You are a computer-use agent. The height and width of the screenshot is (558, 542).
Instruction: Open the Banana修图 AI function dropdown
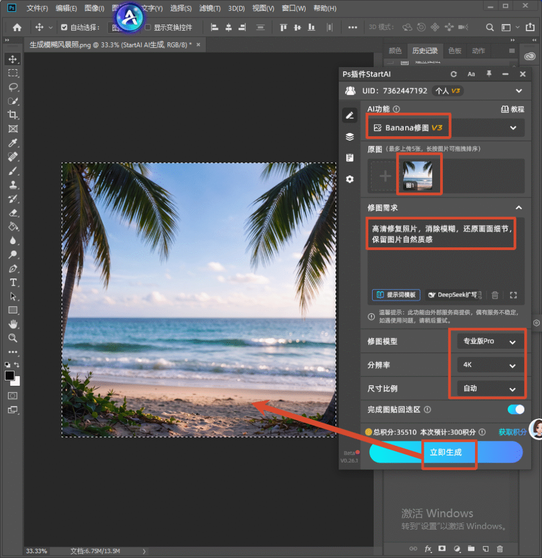coord(445,128)
